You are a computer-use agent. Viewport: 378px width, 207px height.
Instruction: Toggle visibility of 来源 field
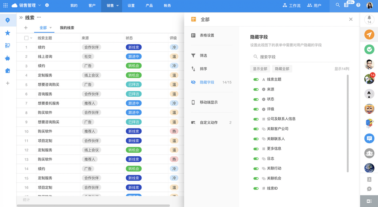point(256,89)
